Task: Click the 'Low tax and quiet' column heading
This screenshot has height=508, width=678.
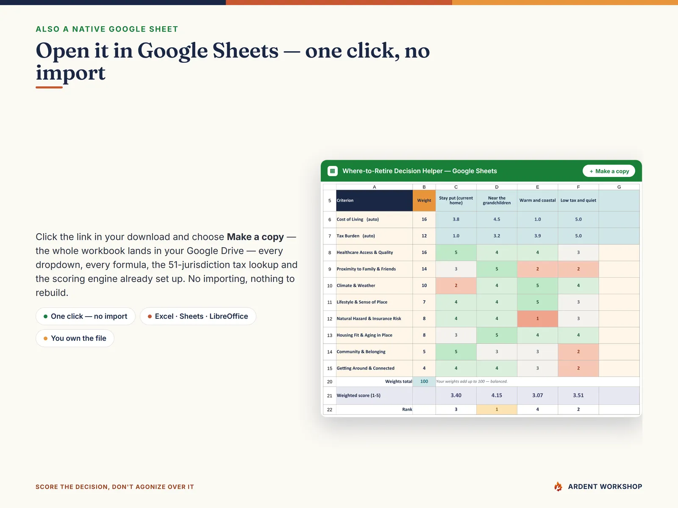Action: (578, 201)
